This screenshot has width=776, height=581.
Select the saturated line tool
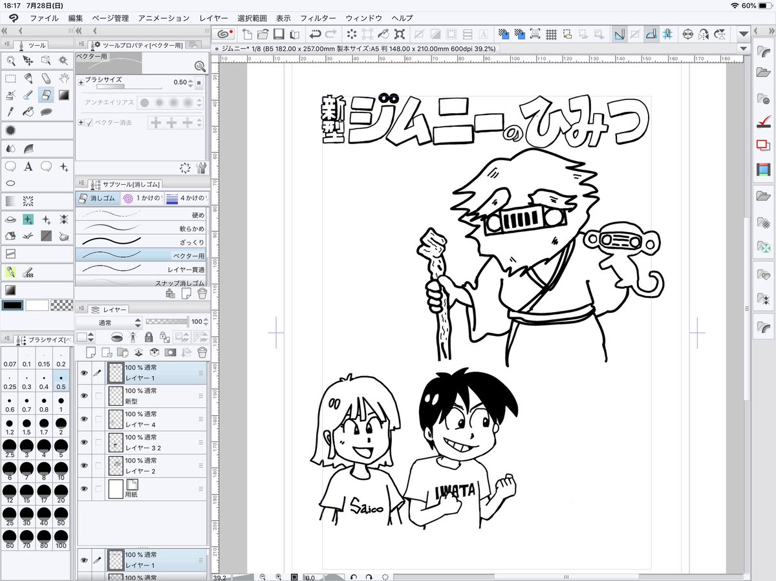28,201
